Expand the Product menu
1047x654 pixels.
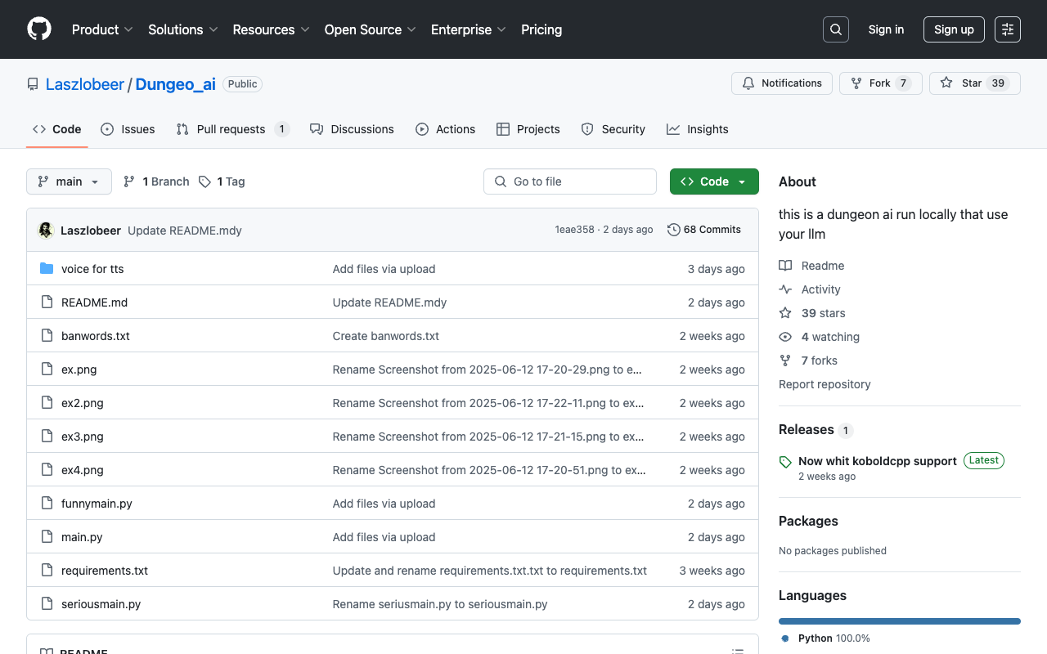click(x=102, y=29)
